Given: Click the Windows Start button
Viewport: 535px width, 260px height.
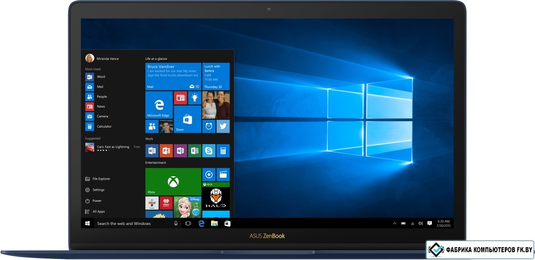Looking at the screenshot, I should 88,223.
